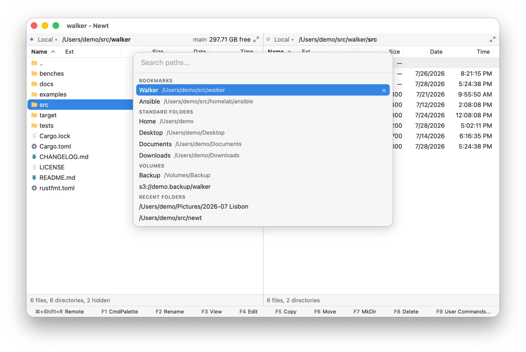Viewport: 526px width, 352px height.
Task: Select the examples folder icon
Action: point(34,94)
